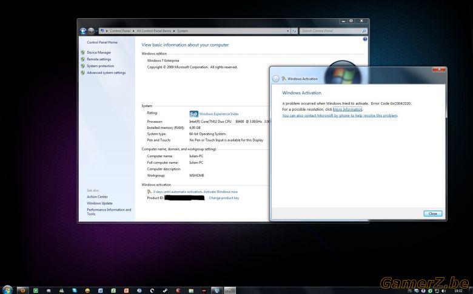Click System breadcrumb segment
473x294 pixels.
click(183, 31)
